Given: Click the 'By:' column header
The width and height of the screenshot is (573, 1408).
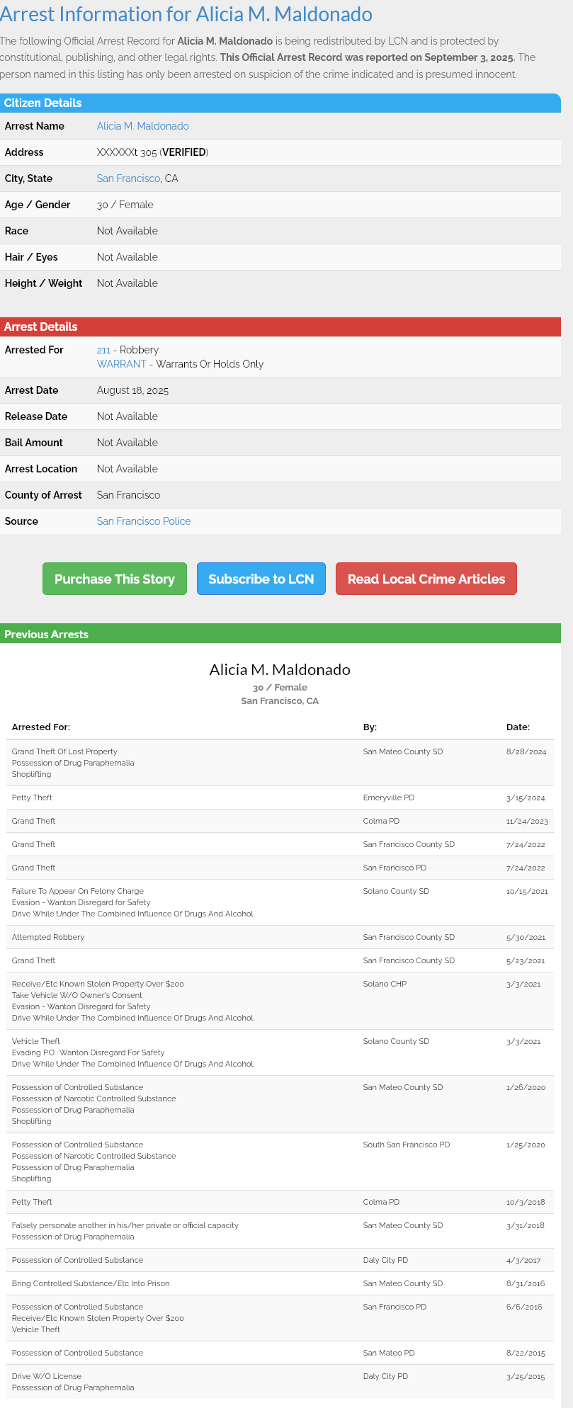Looking at the screenshot, I should click(x=370, y=727).
